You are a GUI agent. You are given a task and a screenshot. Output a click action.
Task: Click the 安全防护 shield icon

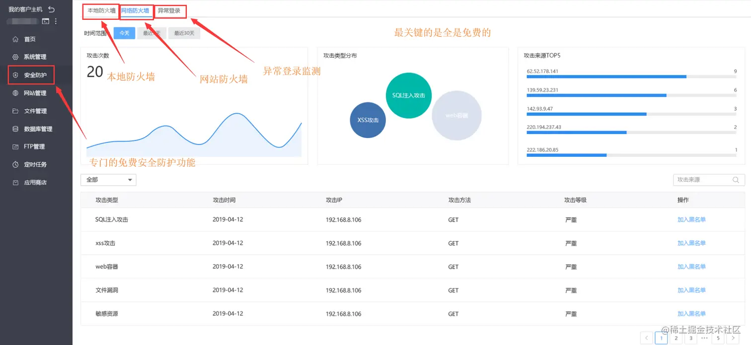tap(15, 75)
